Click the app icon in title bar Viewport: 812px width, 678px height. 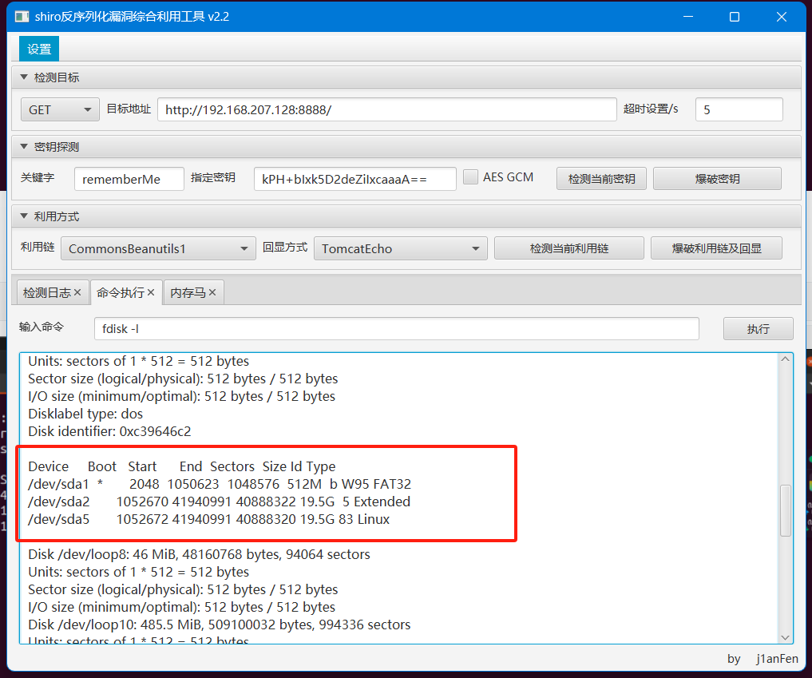[x=22, y=17]
